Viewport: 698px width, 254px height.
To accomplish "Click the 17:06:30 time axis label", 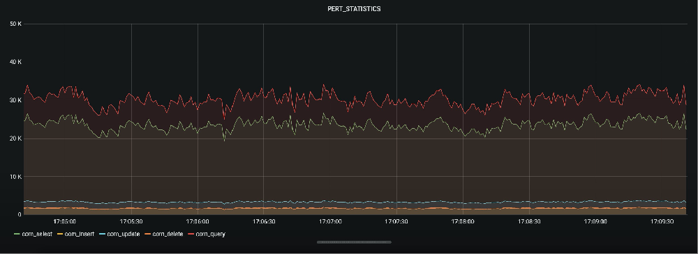I will tap(264, 221).
